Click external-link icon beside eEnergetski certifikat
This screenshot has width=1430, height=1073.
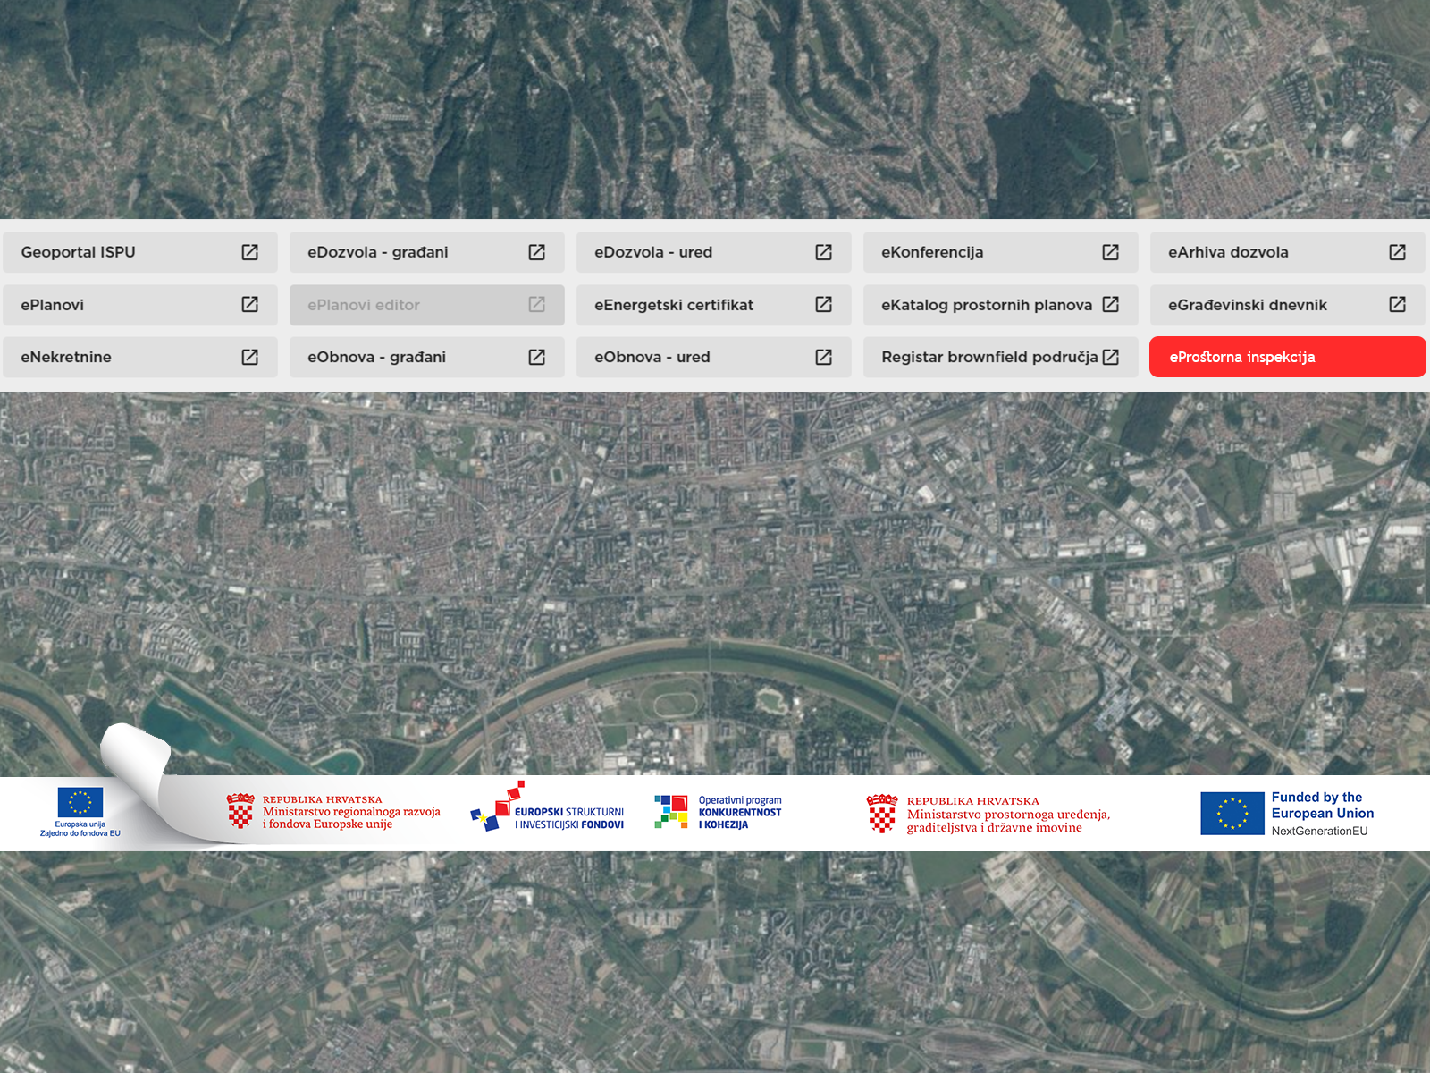point(823,305)
